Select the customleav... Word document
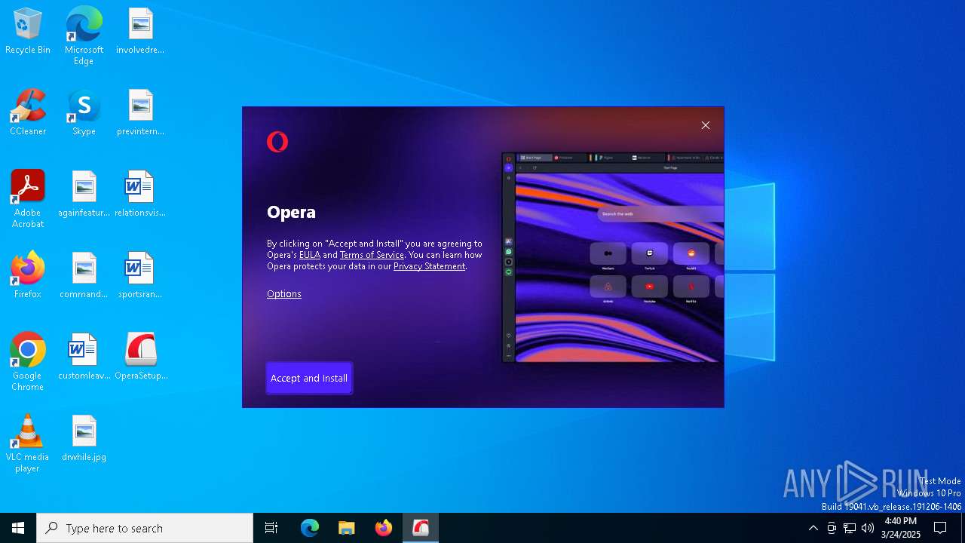 84,357
